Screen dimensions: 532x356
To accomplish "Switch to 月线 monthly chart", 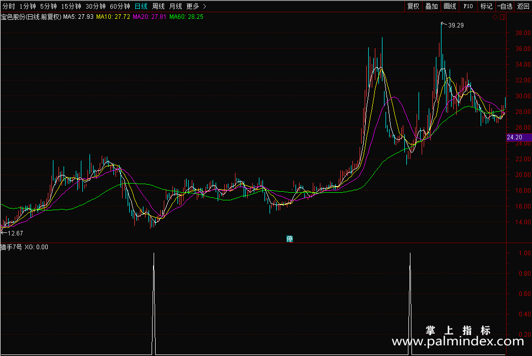I will 176,6.
